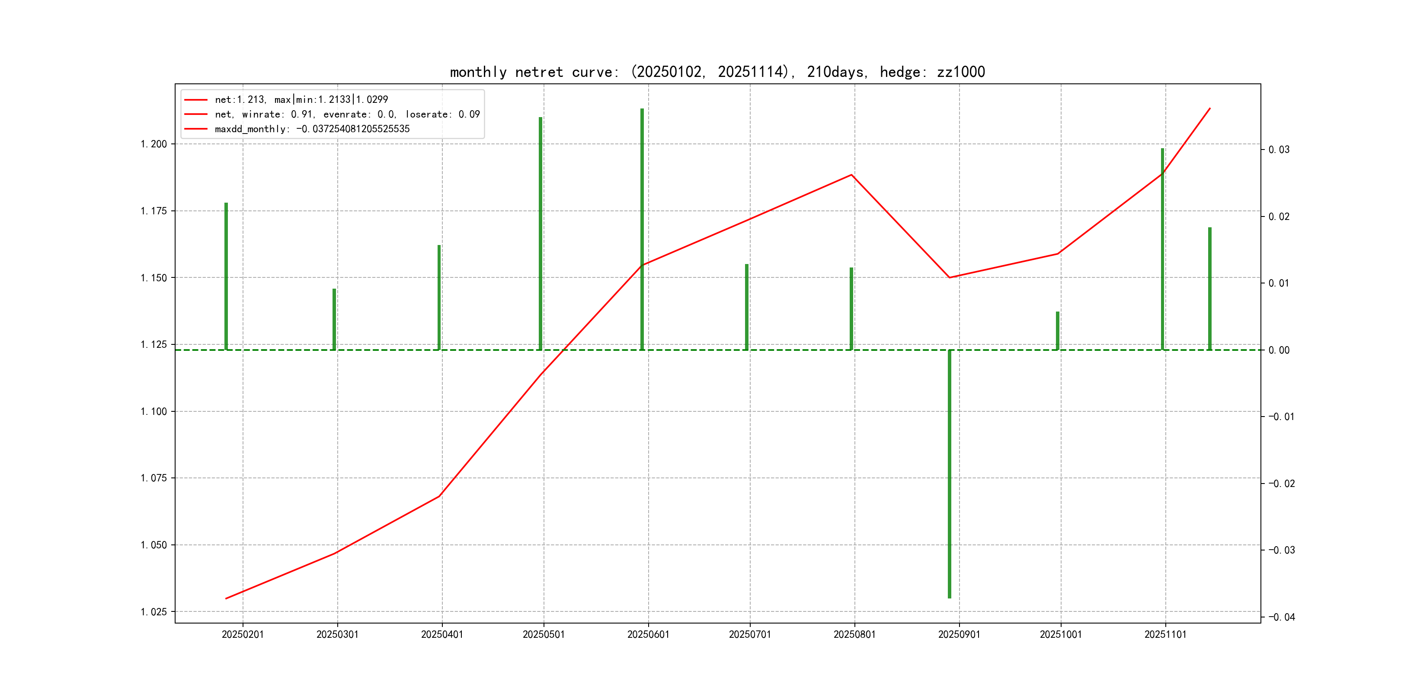
Task: Click the 1.025 left y-axis label
Action: [x=154, y=612]
